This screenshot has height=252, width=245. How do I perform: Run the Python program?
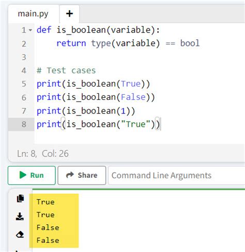32,175
